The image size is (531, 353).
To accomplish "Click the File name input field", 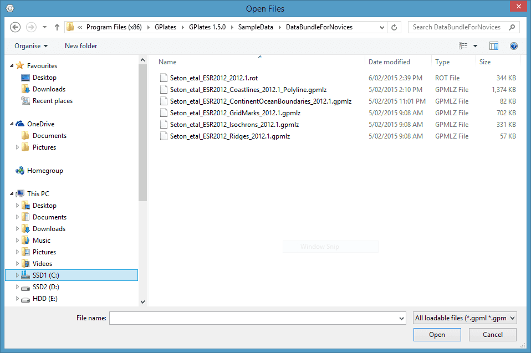I will point(254,318).
